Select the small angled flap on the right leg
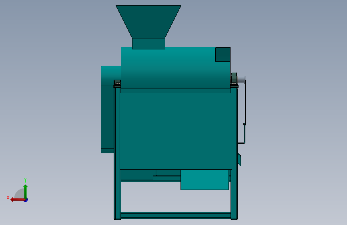Image resolution: width=347 pixels, height=225 pixels. (x=239, y=159)
